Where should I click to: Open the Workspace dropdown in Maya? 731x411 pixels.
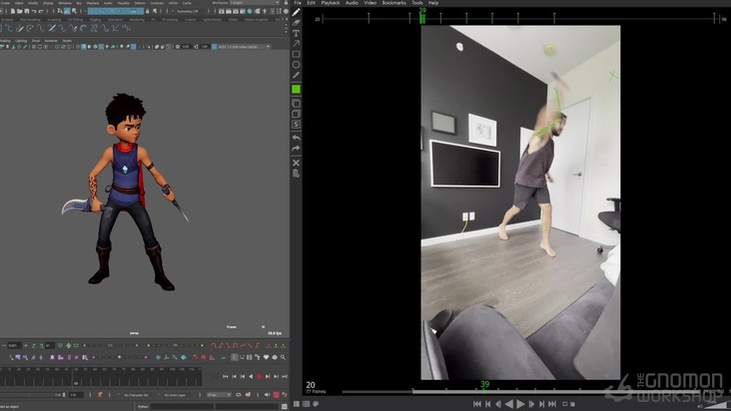pyautogui.click(x=240, y=3)
